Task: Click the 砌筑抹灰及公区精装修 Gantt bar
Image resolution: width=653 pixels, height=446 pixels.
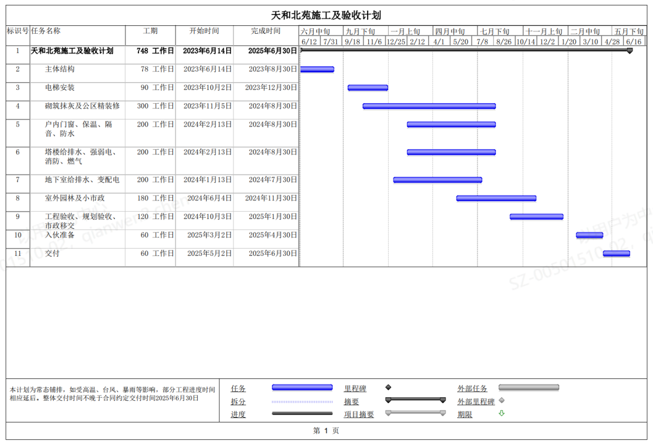Action: click(429, 106)
